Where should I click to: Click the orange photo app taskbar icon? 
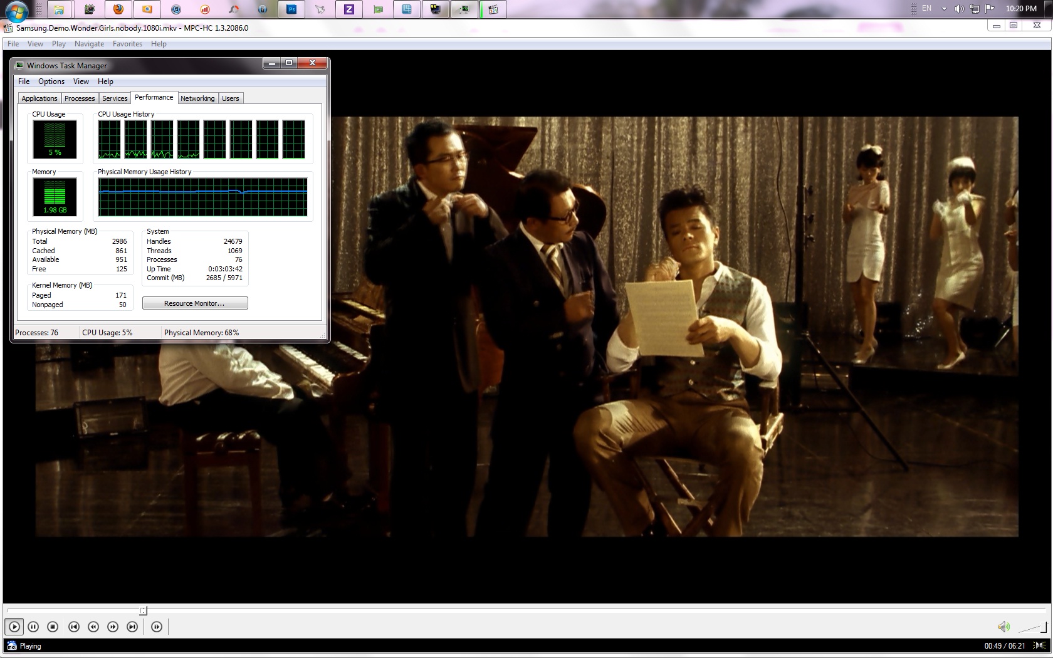(x=147, y=9)
